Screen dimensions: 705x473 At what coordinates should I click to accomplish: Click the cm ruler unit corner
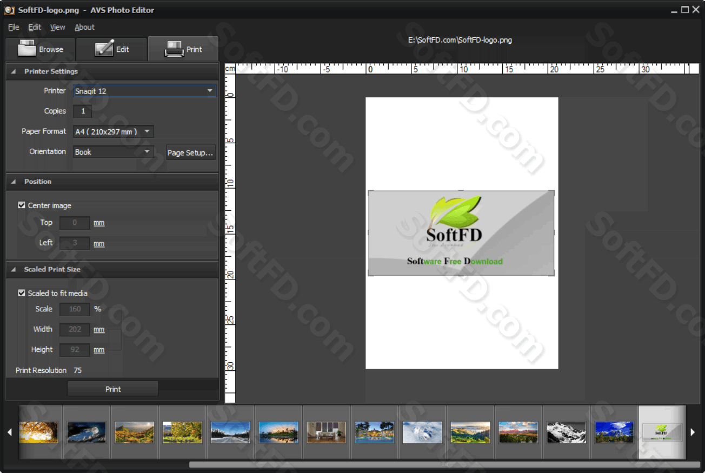[230, 69]
